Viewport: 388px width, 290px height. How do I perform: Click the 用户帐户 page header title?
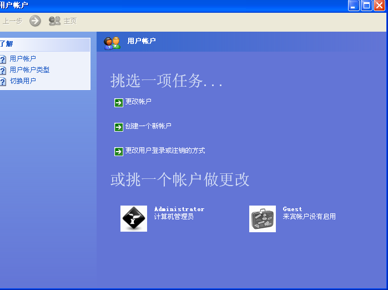(x=142, y=41)
